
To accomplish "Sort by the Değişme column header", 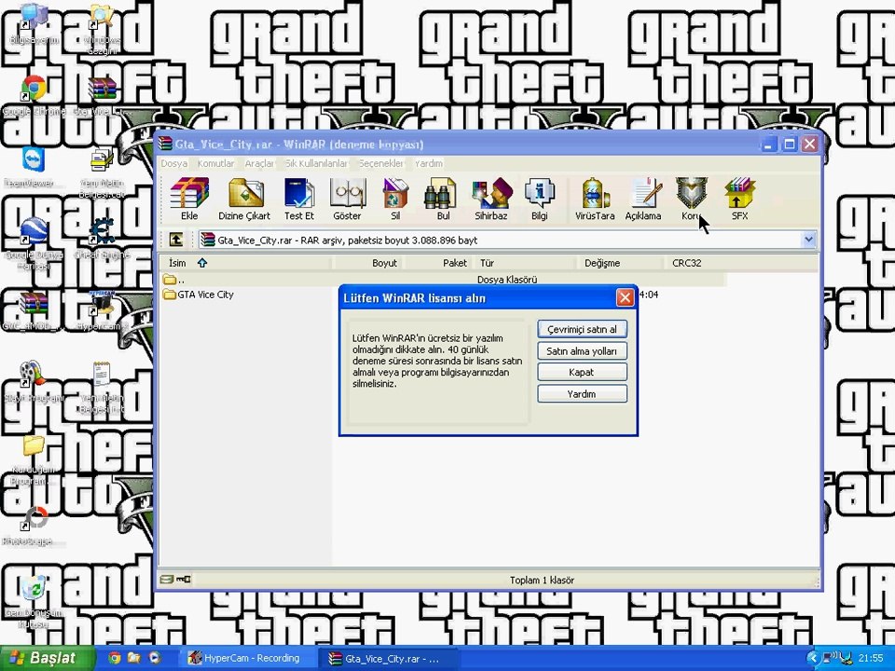I will tap(621, 263).
